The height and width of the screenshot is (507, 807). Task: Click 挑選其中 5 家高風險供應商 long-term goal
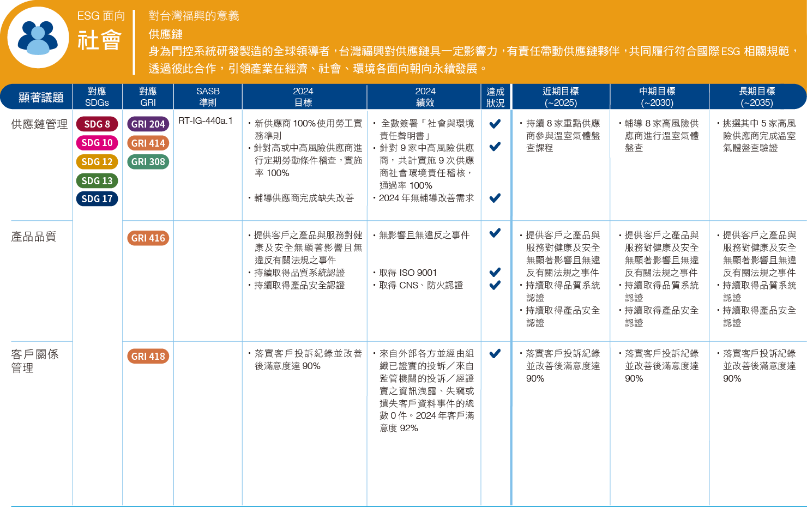pyautogui.click(x=757, y=136)
